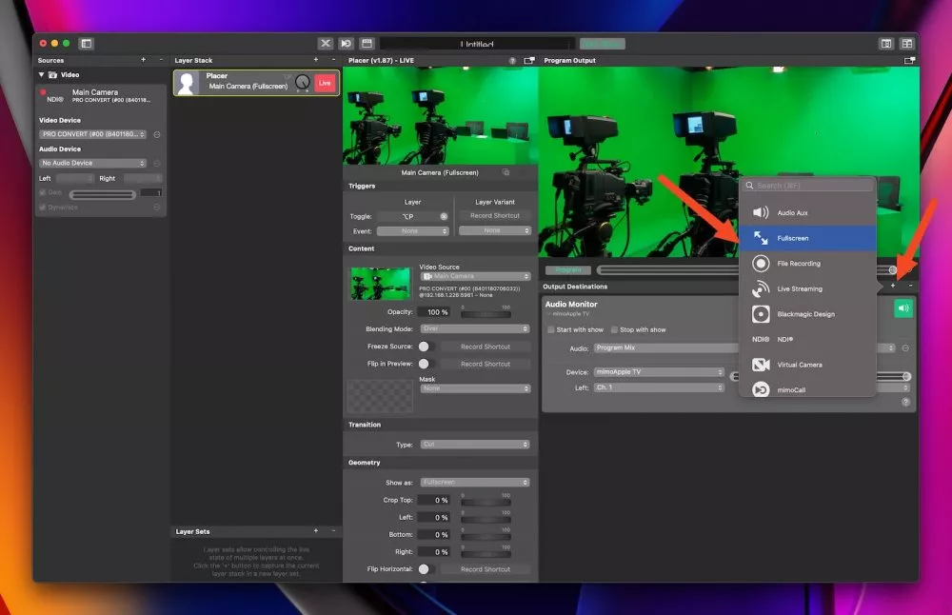Choose Audio Aux from the output menu
The image size is (952, 615).
click(807, 212)
